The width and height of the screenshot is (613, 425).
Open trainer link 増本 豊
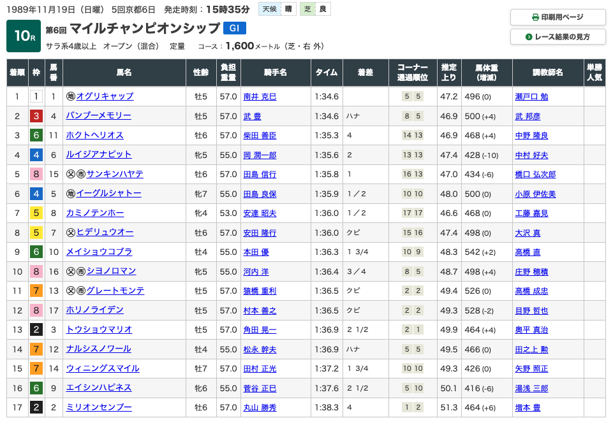(528, 408)
